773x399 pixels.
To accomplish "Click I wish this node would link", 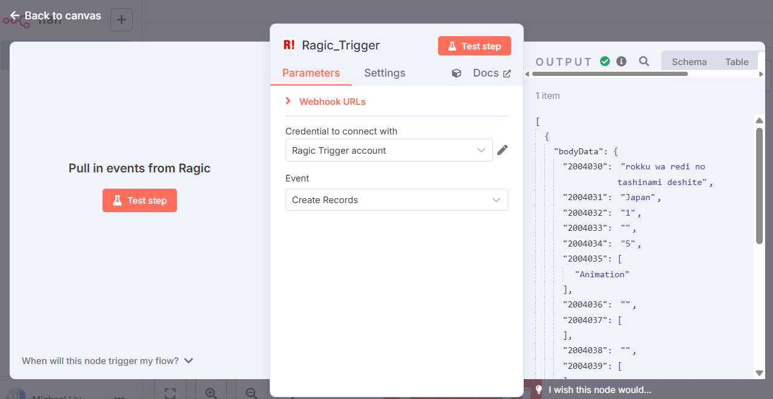I will coord(600,390).
